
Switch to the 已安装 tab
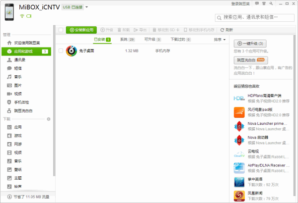102,40
